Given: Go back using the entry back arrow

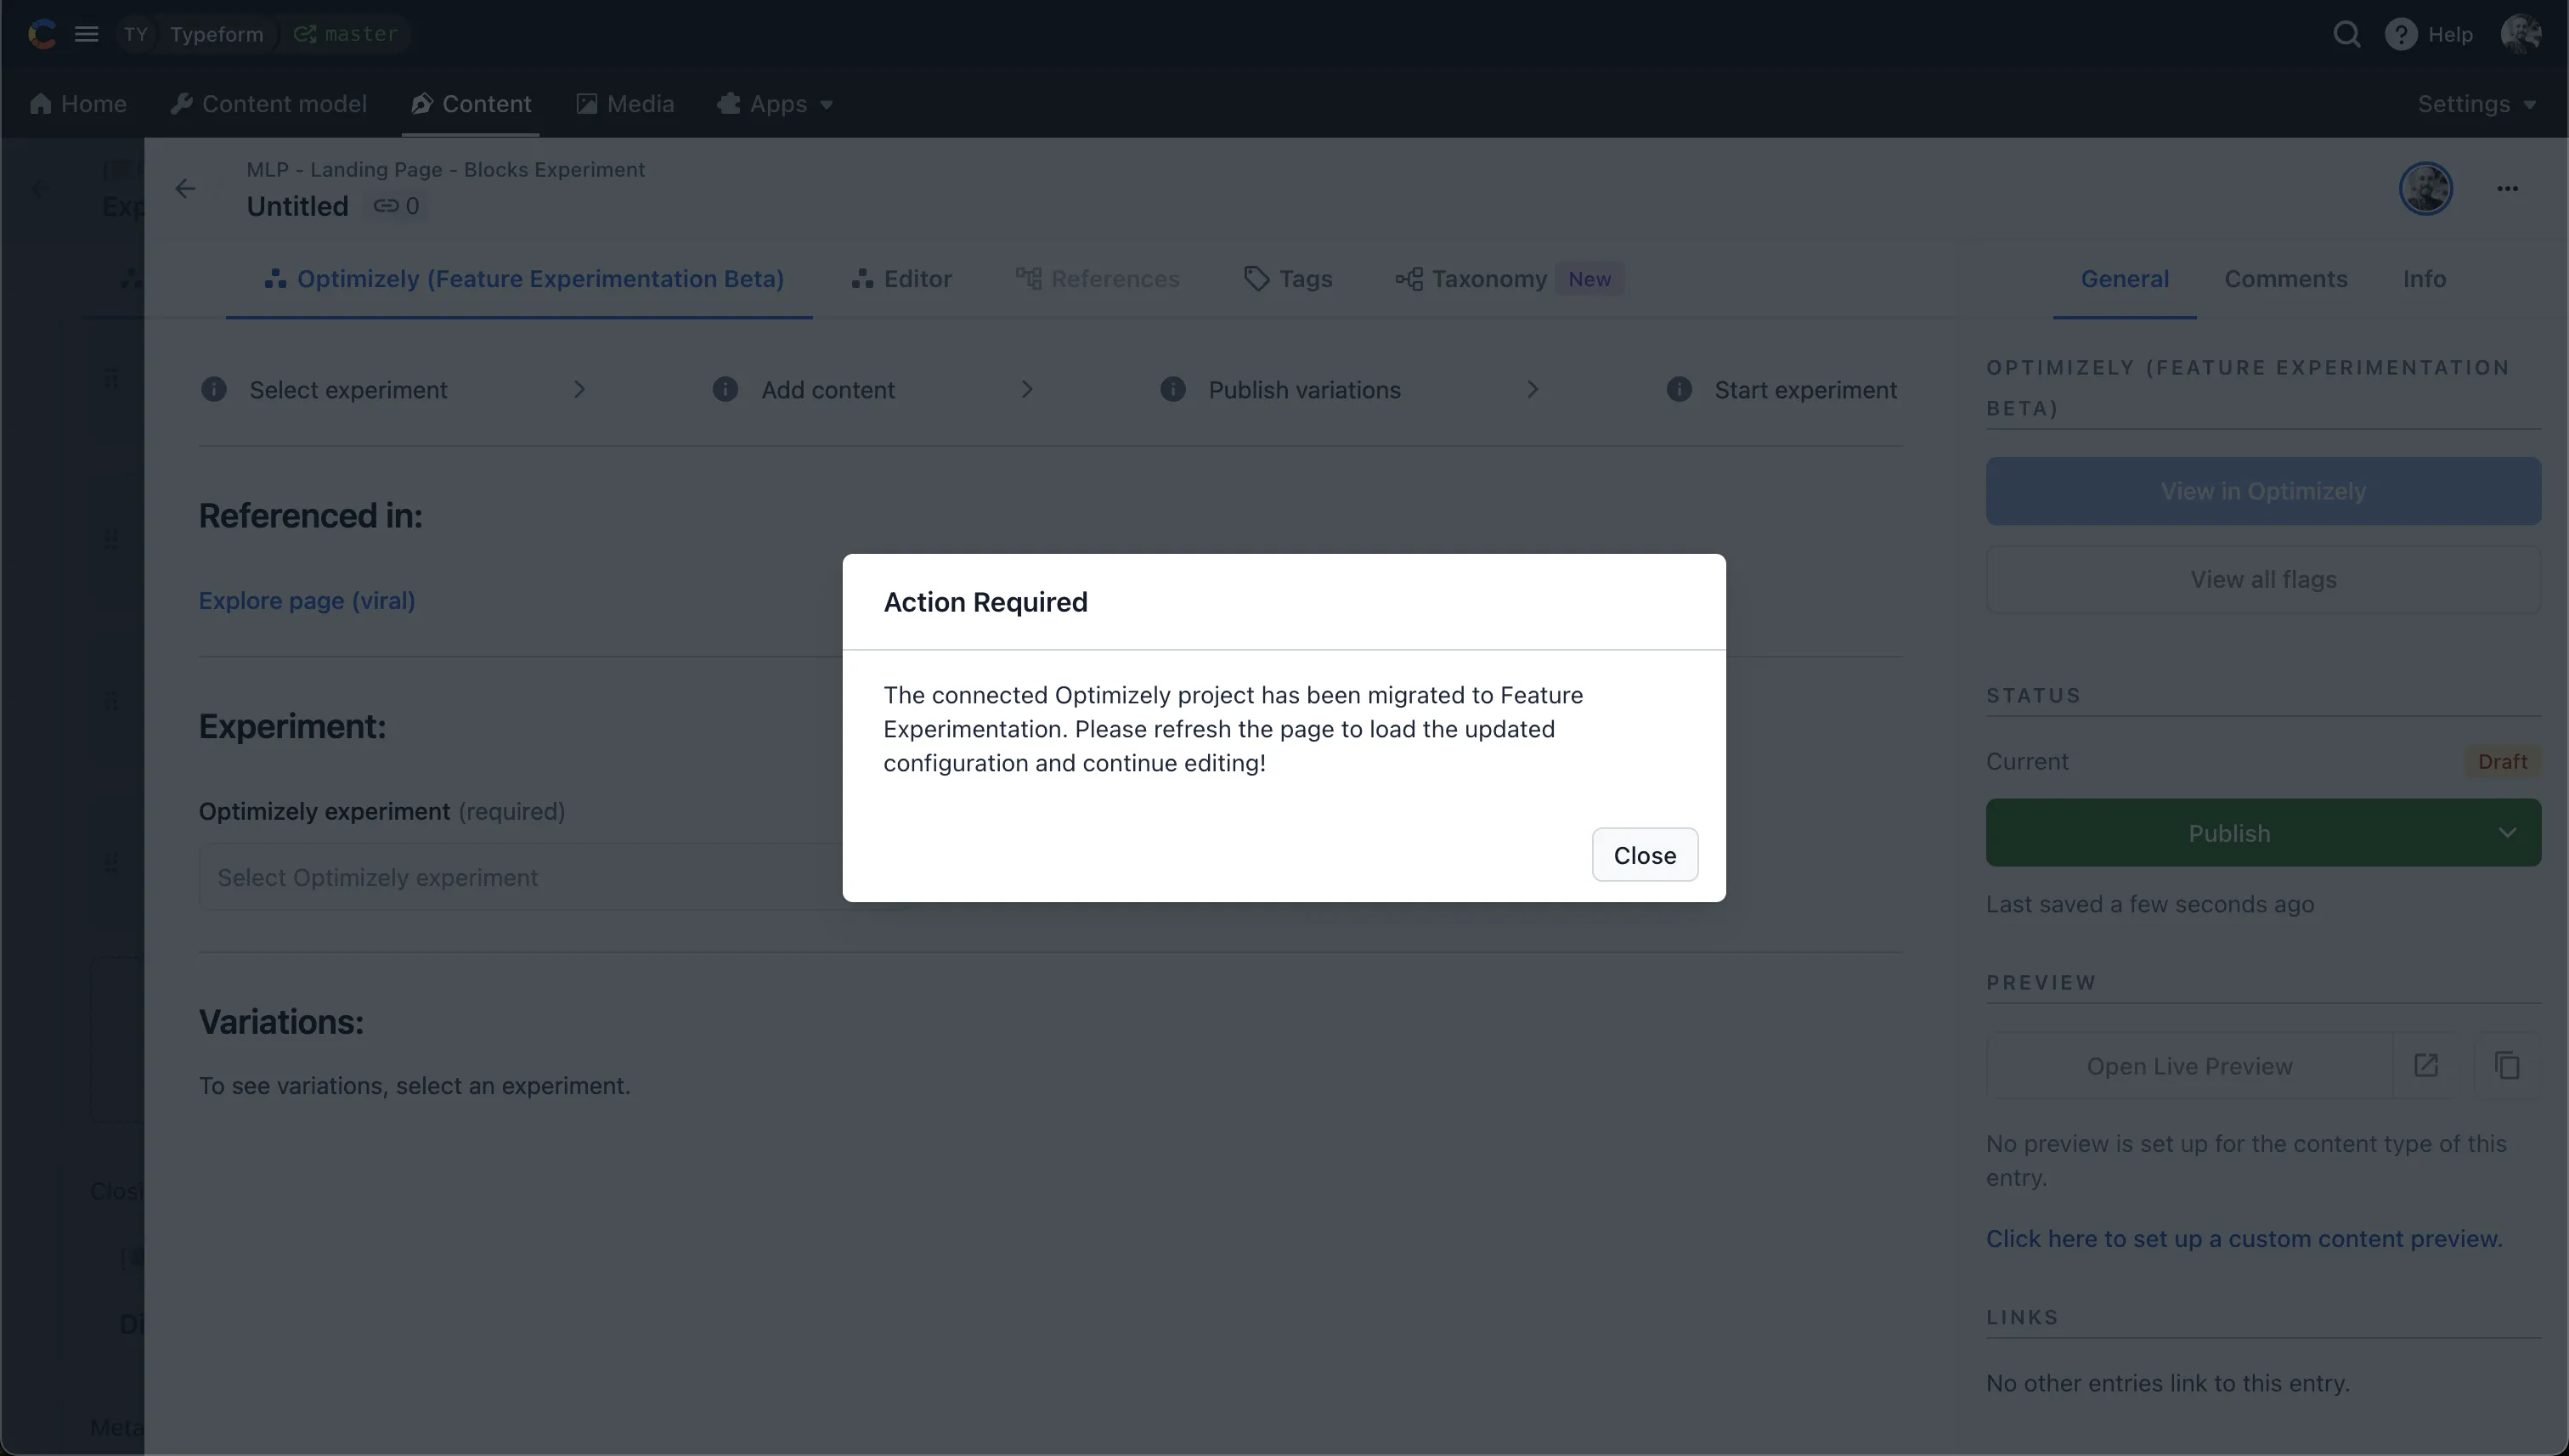Looking at the screenshot, I should pos(185,188).
